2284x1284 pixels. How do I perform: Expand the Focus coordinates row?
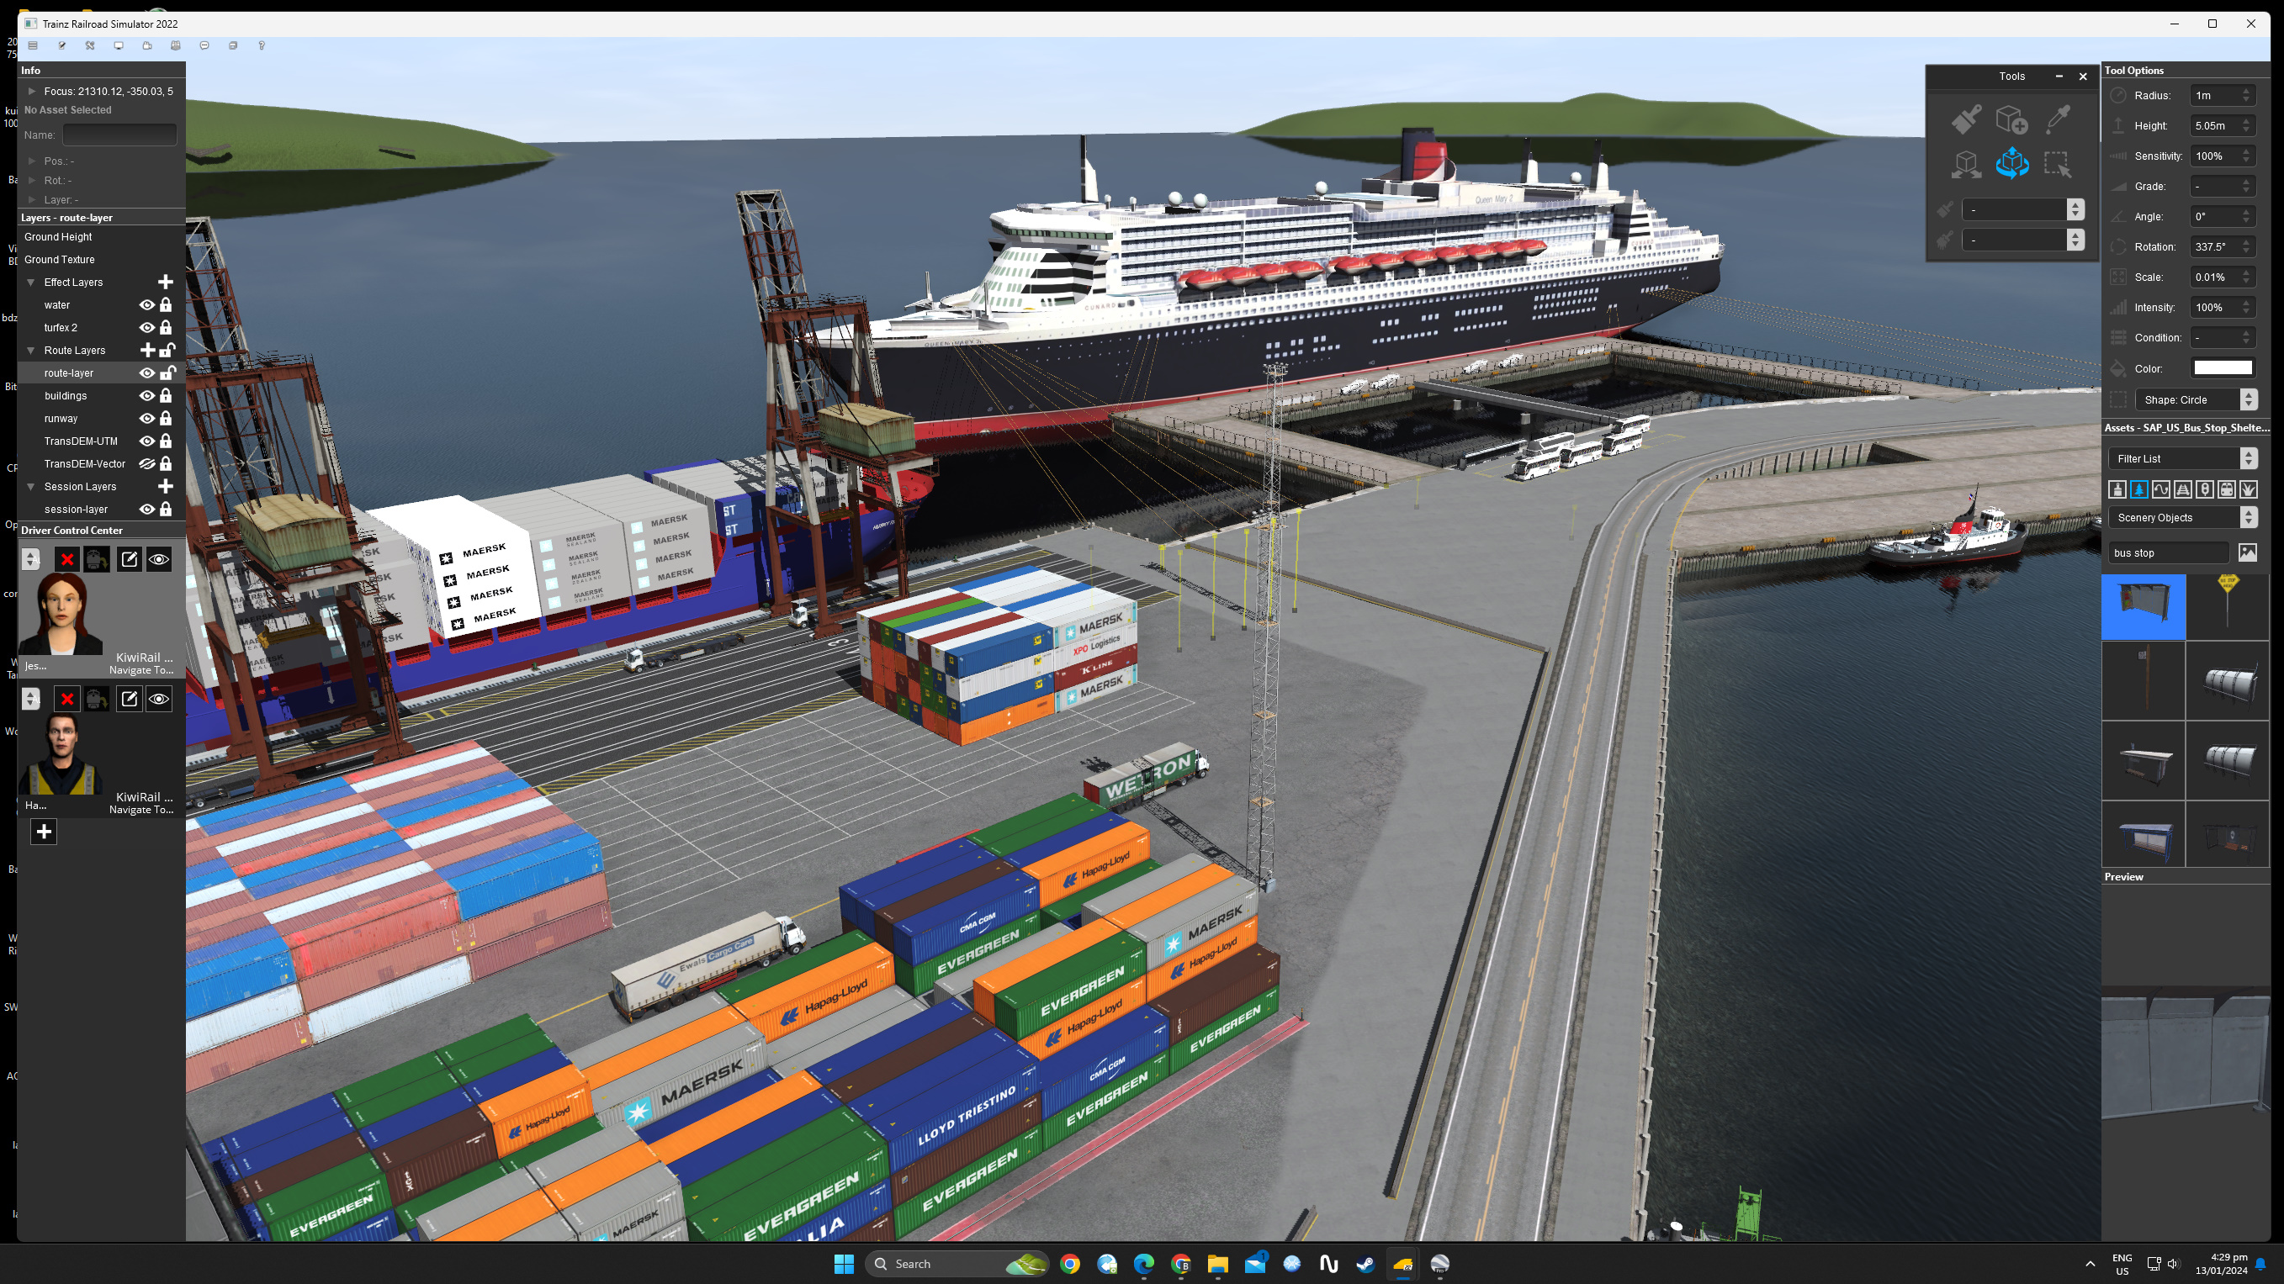click(x=32, y=92)
